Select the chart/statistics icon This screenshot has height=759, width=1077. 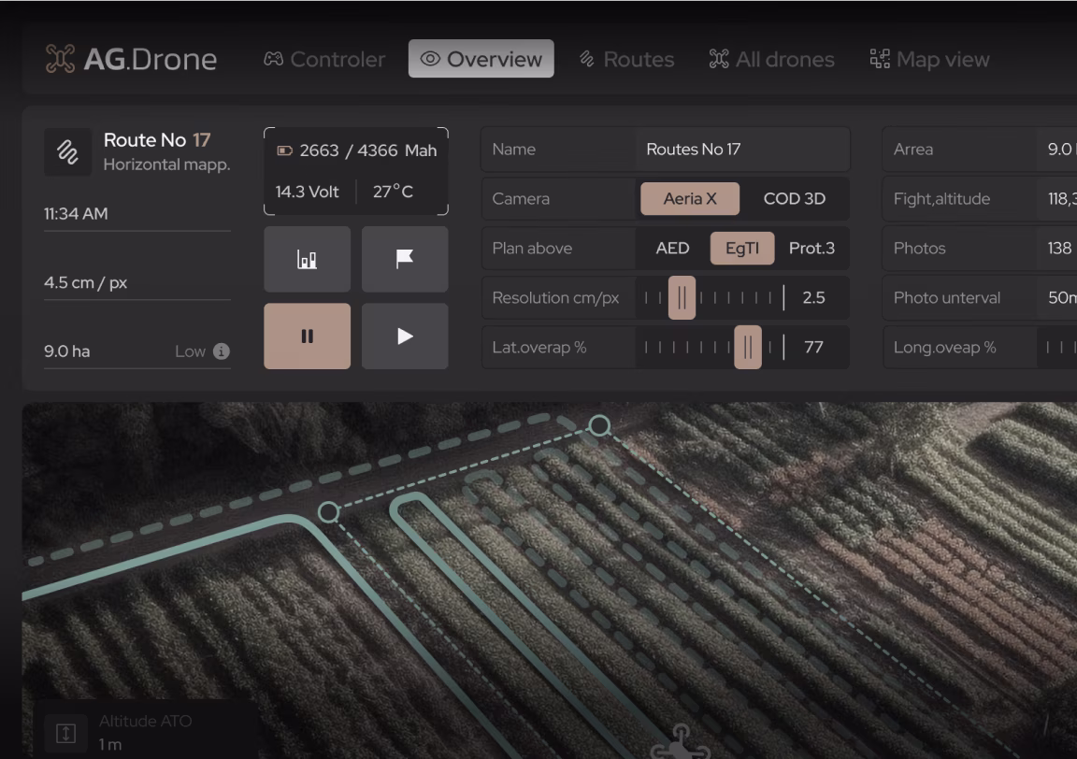tap(307, 259)
